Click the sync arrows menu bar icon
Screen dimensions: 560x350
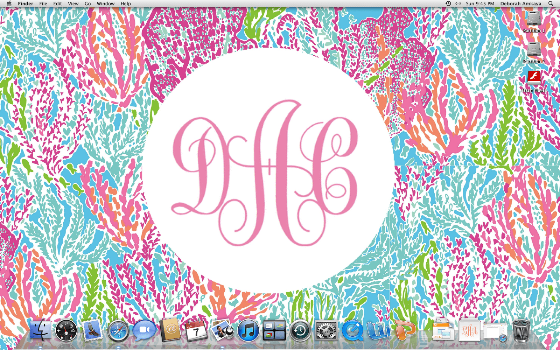458,3
